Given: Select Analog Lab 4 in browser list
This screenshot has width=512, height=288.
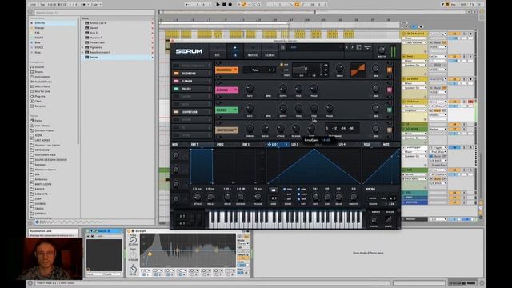Looking at the screenshot, I should click(x=98, y=23).
